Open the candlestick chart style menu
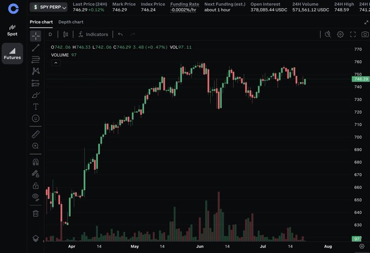The image size is (370, 253). tap(66, 34)
